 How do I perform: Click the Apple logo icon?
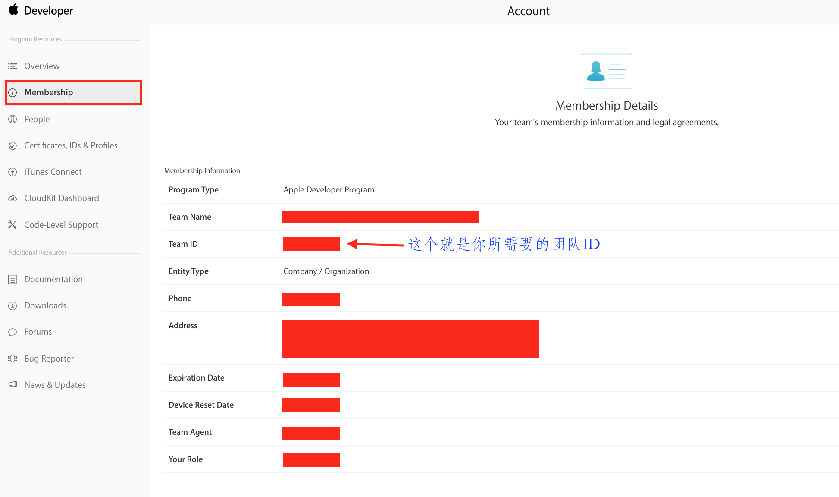click(x=13, y=9)
